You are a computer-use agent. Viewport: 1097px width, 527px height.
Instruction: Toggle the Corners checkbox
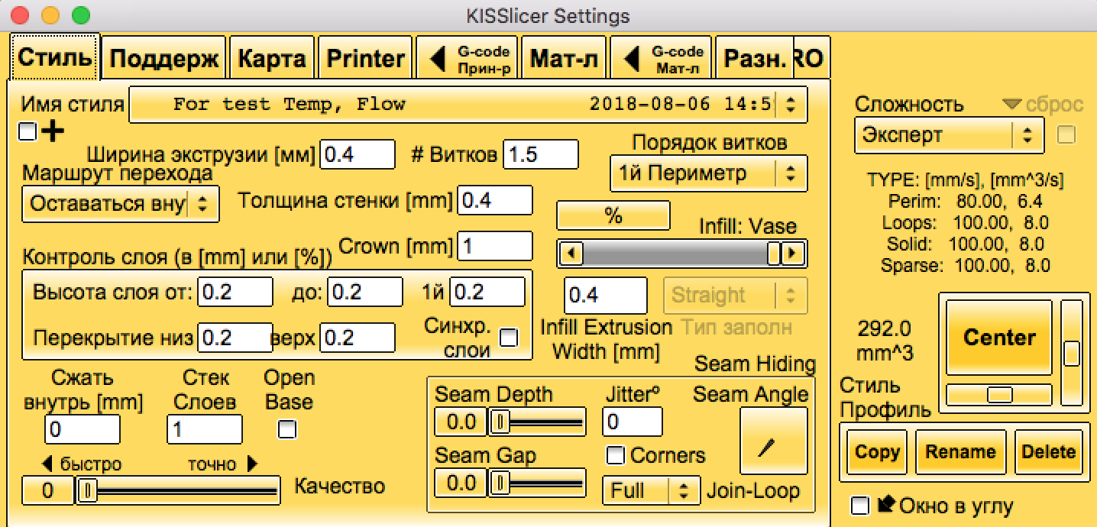point(615,455)
